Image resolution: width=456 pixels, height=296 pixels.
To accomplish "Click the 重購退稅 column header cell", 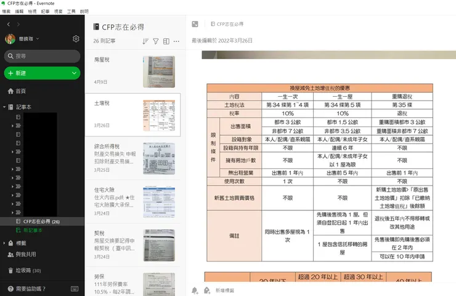I will (x=402, y=96).
